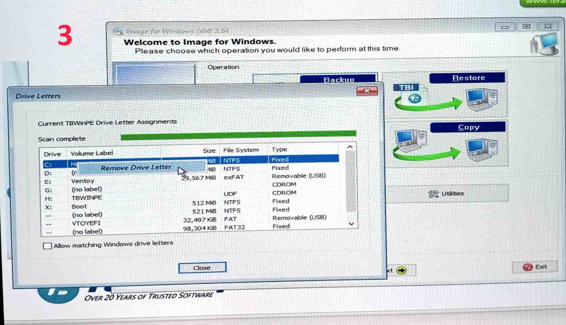
Task: Sort by the File System column header
Action: tap(241, 150)
